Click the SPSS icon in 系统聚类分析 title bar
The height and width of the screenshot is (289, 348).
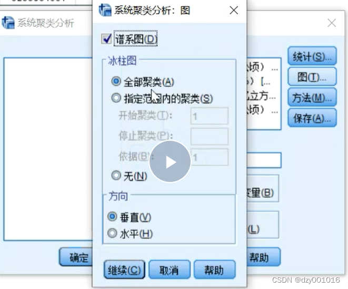click(8, 23)
